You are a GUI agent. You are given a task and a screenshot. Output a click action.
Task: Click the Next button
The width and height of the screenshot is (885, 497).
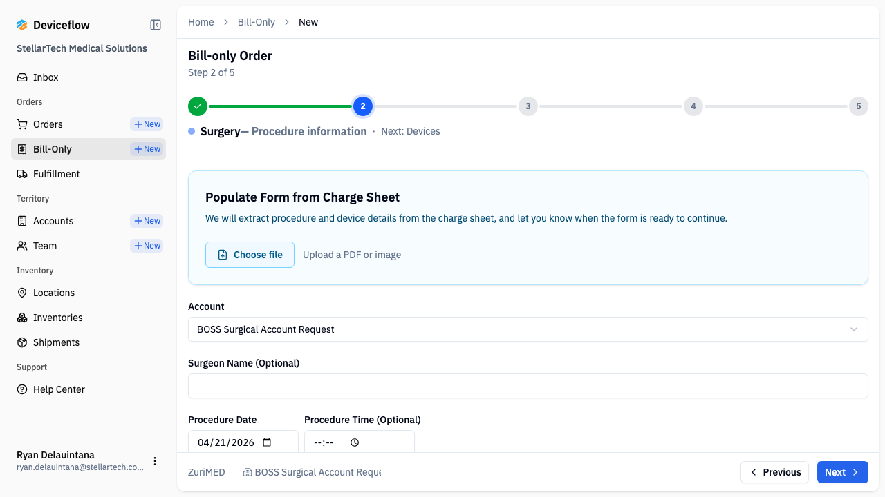click(x=842, y=472)
